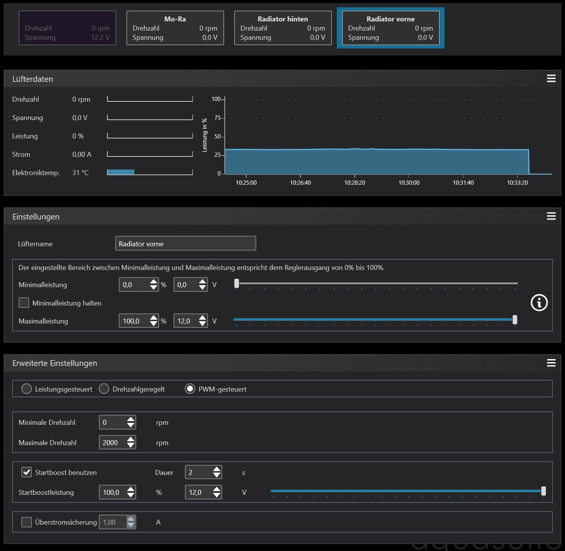The width and height of the screenshot is (565, 551).
Task: Click the Lüftername text field
Action: tap(185, 244)
